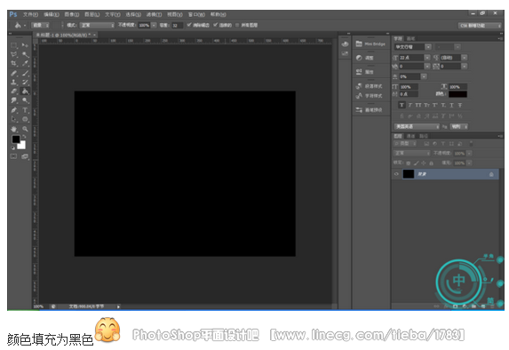
Task: Select the Paint Bucket tool in toolbox
Action: pos(25,91)
